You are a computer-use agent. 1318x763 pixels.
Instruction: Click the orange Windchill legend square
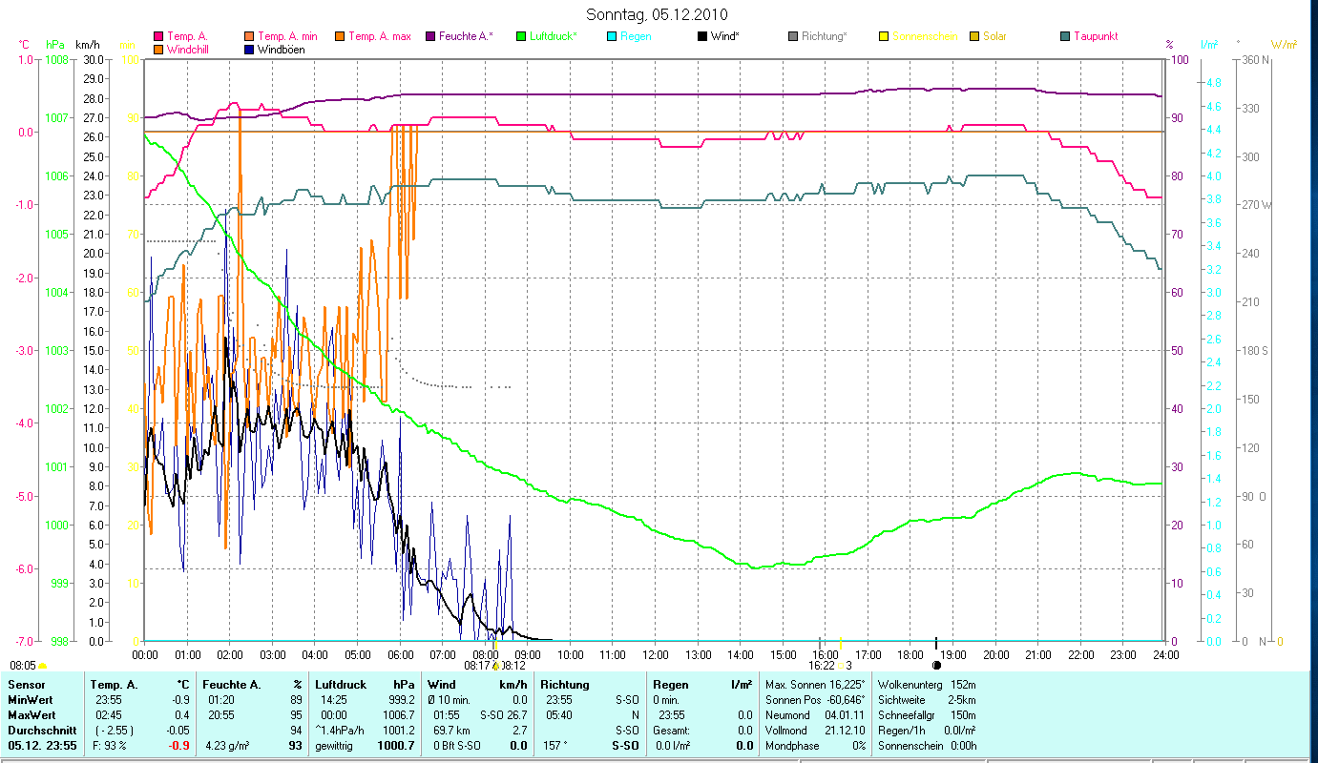(158, 49)
